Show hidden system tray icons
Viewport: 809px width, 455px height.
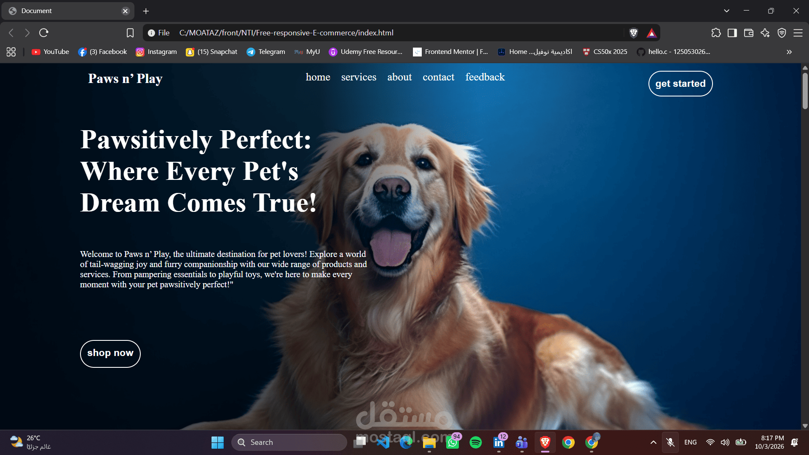point(654,442)
